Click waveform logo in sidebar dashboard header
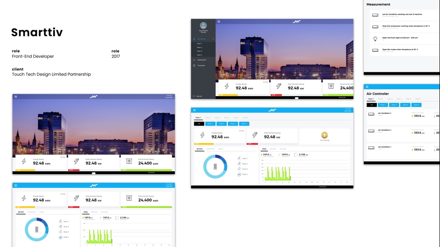 point(297,21)
